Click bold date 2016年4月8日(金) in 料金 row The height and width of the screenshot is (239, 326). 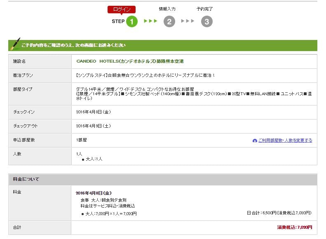pyautogui.click(x=94, y=193)
